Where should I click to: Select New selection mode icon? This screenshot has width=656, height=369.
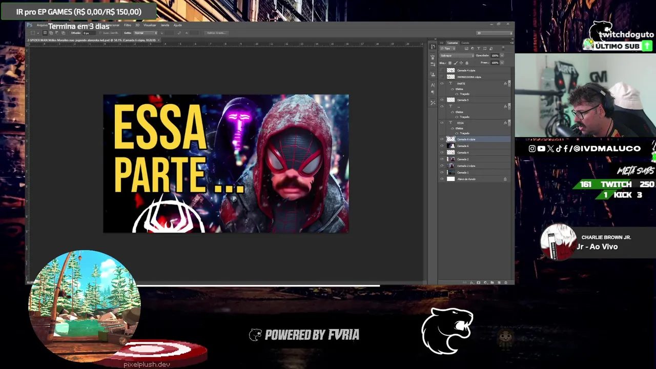(45, 33)
